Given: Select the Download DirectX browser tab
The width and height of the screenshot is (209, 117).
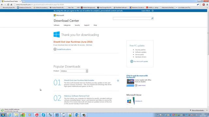Looking at the screenshot, I should point(11,1).
